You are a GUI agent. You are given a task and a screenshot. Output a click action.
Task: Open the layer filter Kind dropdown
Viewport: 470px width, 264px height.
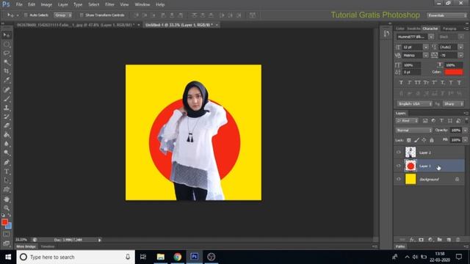(x=407, y=120)
